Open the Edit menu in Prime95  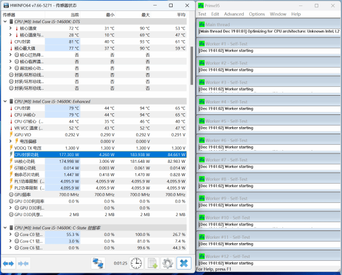pos(215,14)
